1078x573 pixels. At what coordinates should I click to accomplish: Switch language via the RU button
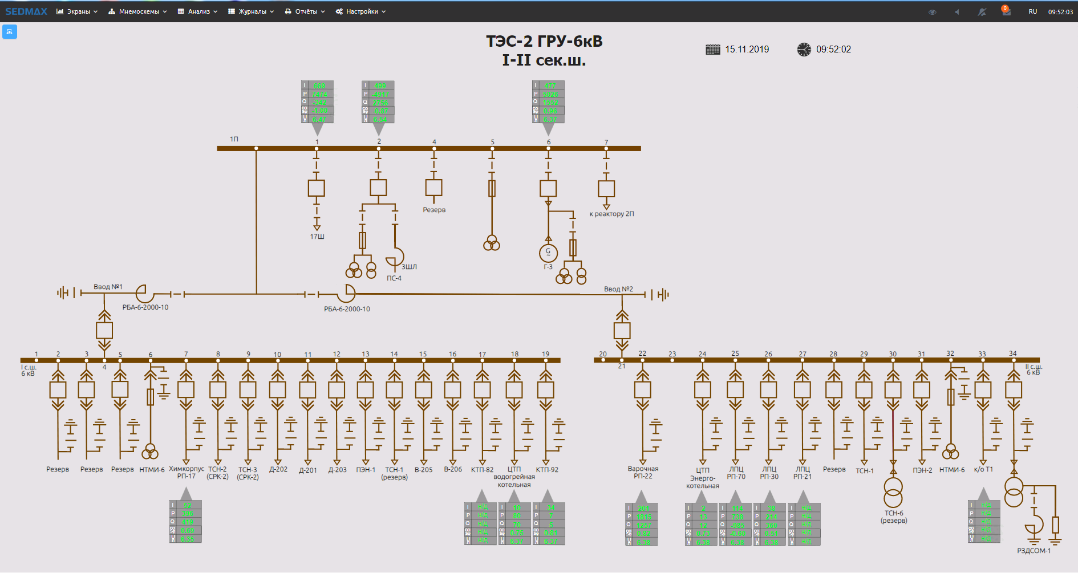tap(1032, 11)
